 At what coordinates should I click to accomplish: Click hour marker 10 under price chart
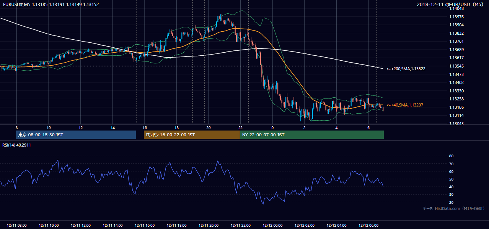click(49, 127)
